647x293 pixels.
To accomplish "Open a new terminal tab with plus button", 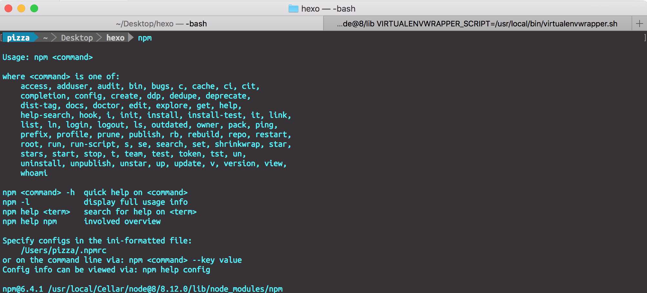I will pos(639,24).
